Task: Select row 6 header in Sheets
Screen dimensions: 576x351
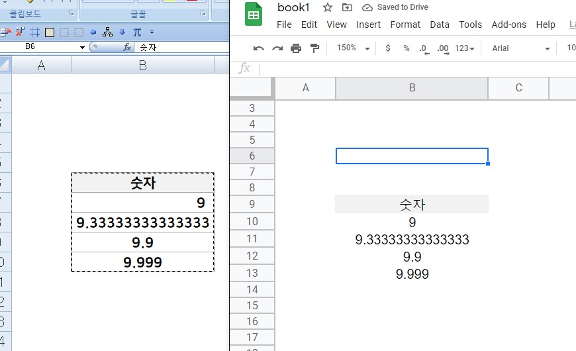Action: [252, 156]
